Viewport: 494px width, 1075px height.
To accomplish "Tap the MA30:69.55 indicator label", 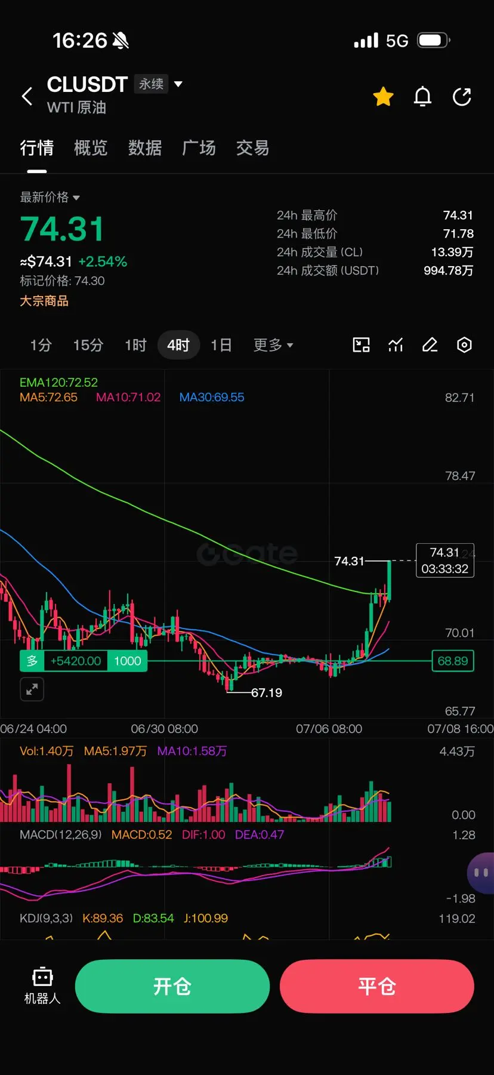I will pyautogui.click(x=212, y=397).
